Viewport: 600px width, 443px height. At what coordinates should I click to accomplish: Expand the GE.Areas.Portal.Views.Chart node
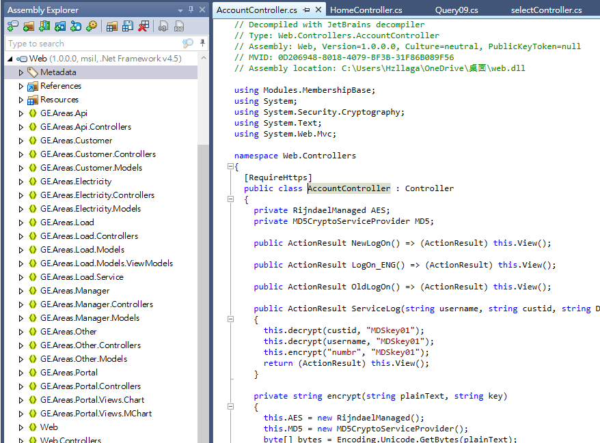click(21, 400)
